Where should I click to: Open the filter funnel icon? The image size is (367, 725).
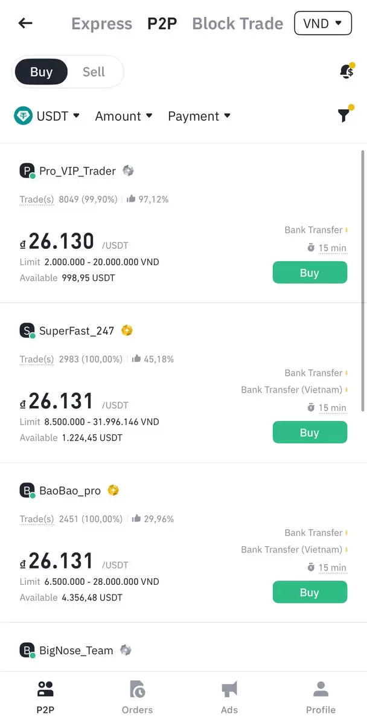point(344,115)
